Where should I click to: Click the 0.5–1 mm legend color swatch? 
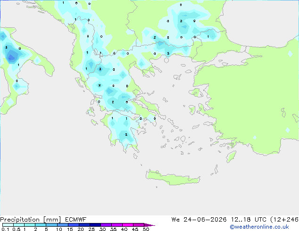click(x=19, y=225)
